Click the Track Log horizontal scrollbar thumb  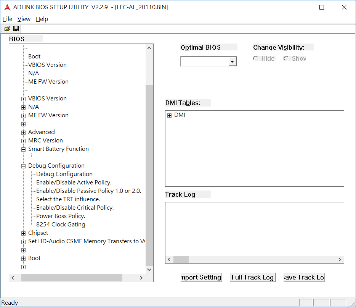point(181,260)
